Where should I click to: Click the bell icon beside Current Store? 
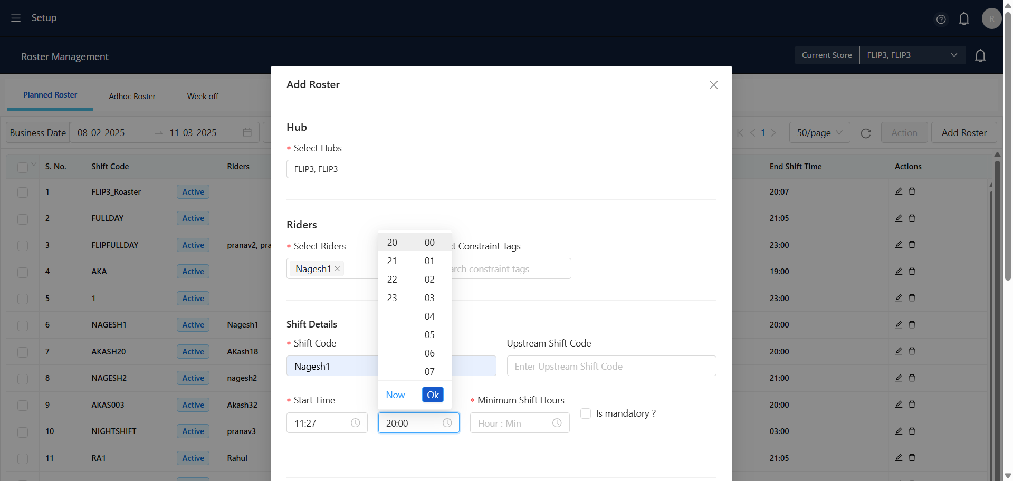click(x=980, y=55)
